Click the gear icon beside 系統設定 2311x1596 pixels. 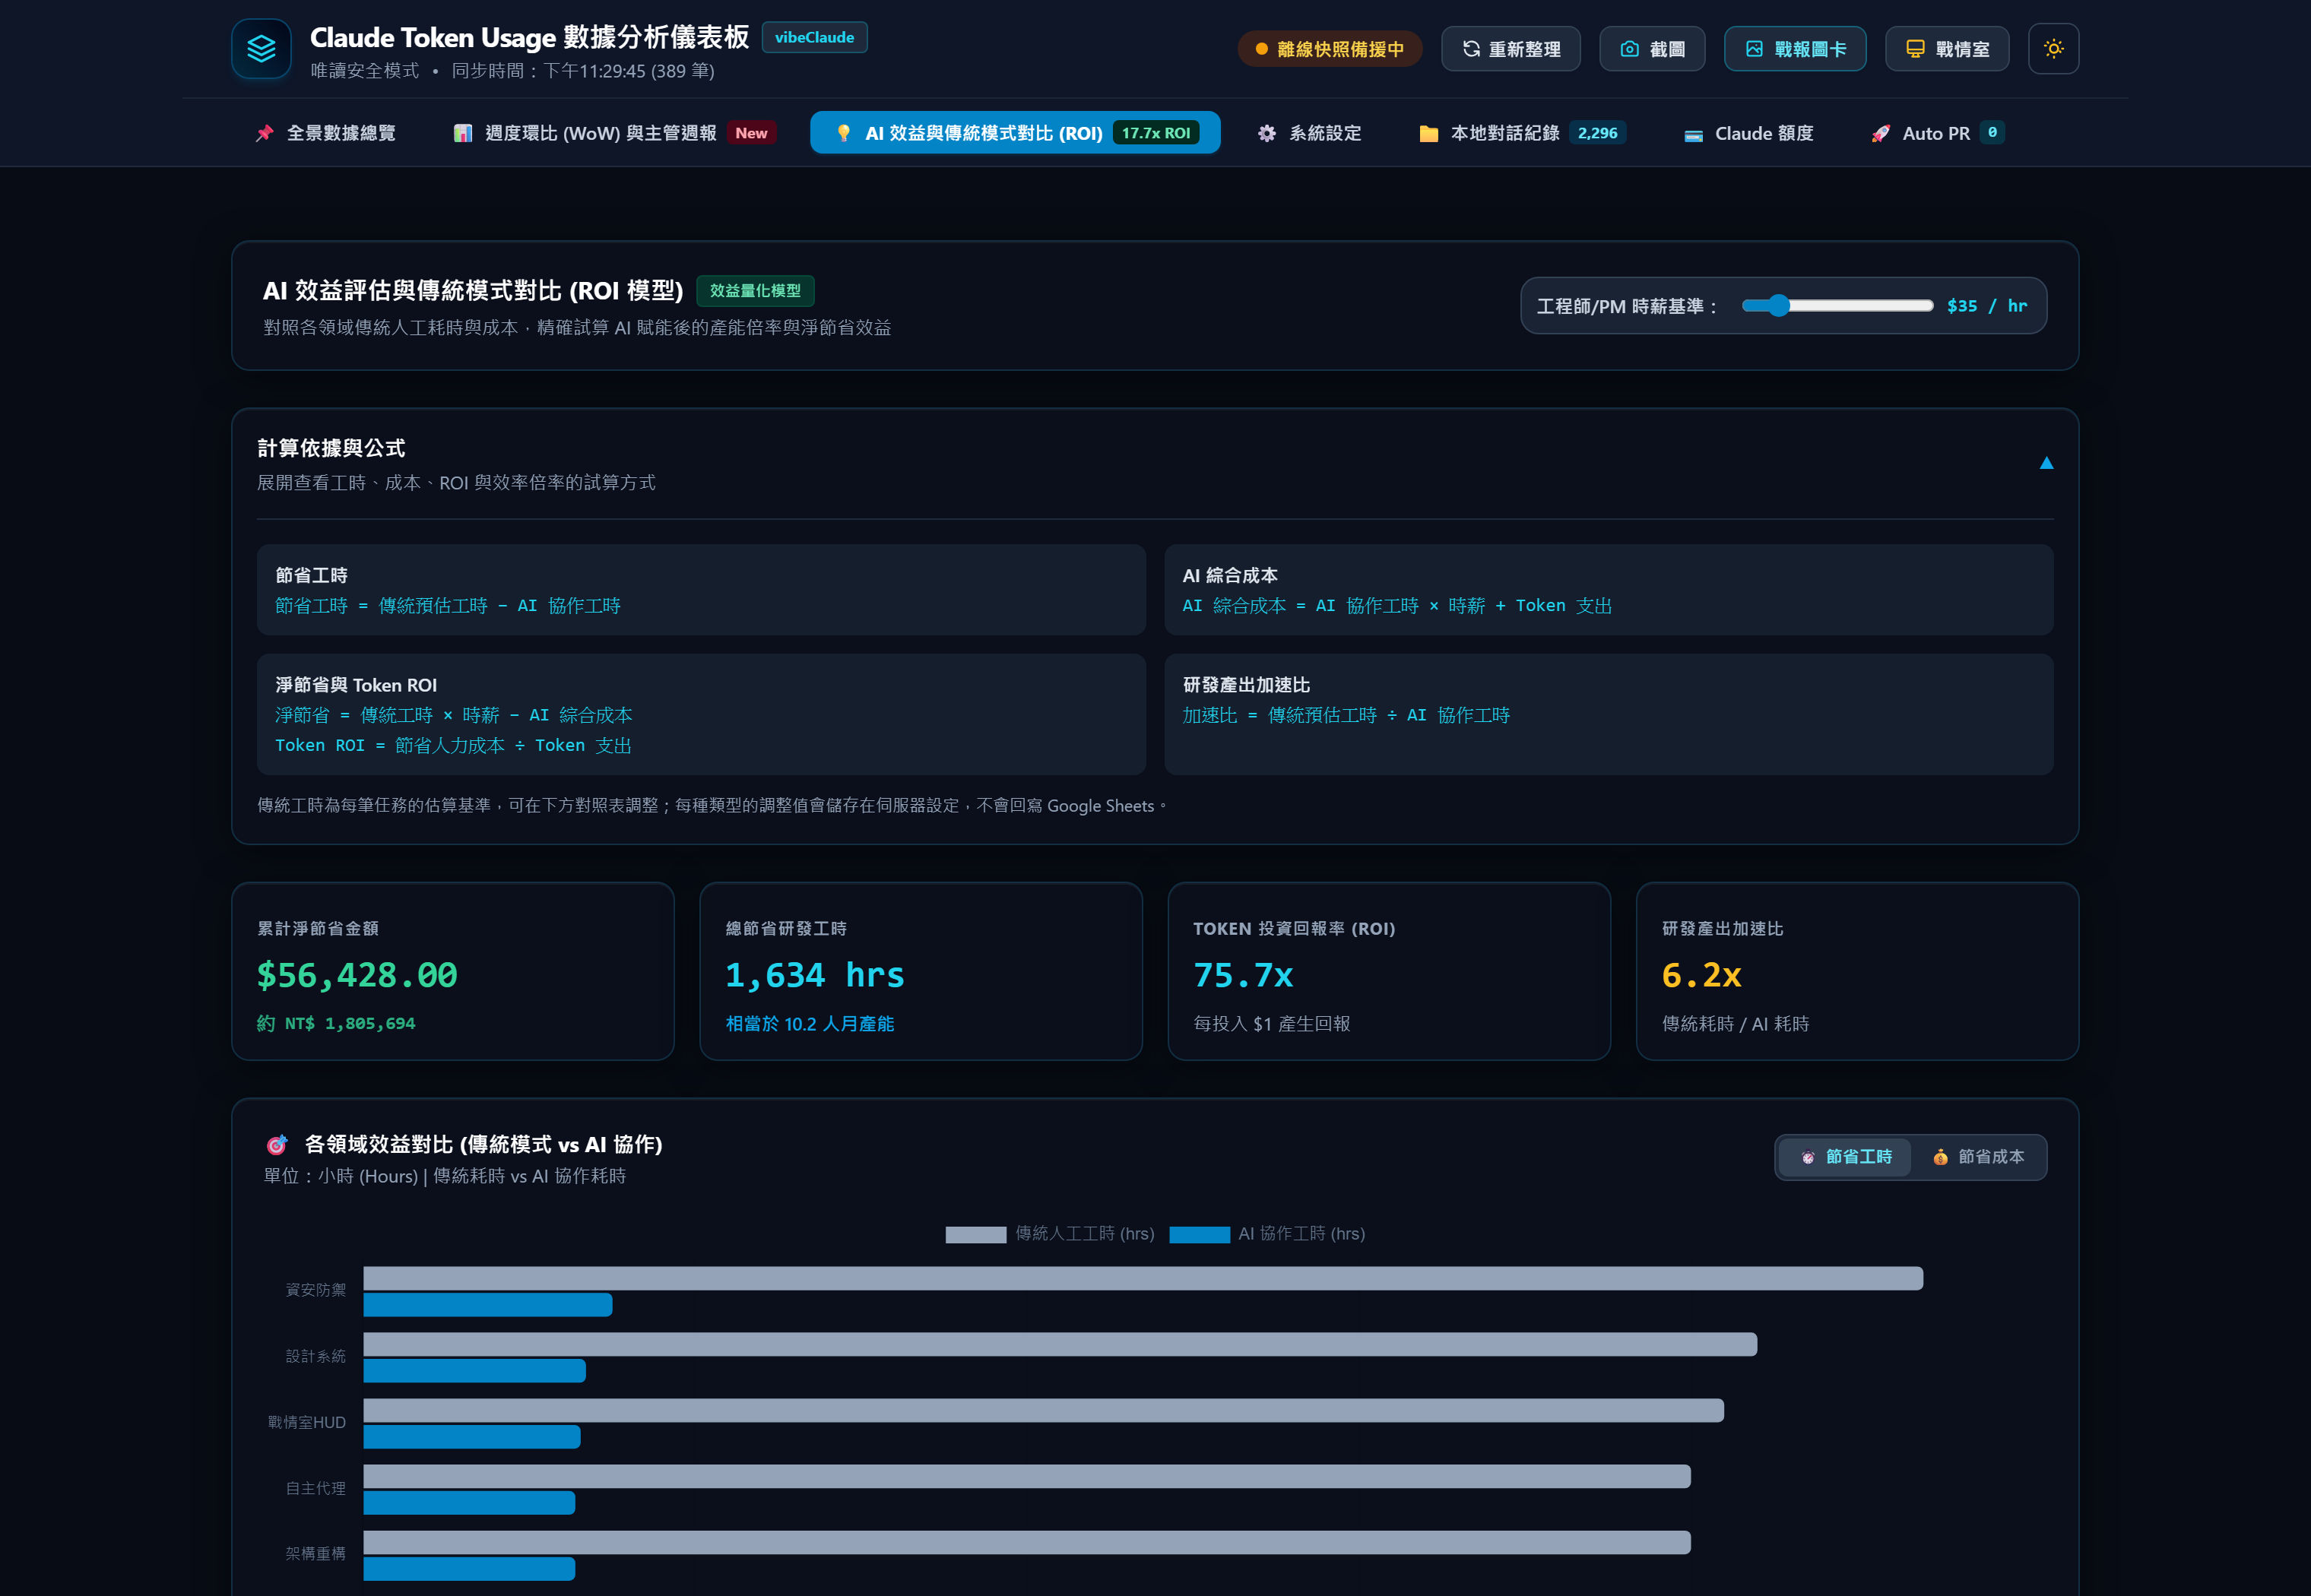tap(1267, 133)
